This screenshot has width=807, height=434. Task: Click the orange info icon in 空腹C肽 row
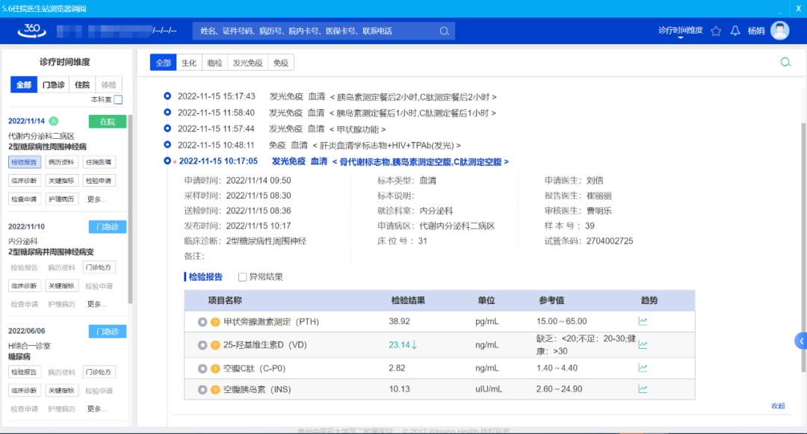[x=215, y=369]
